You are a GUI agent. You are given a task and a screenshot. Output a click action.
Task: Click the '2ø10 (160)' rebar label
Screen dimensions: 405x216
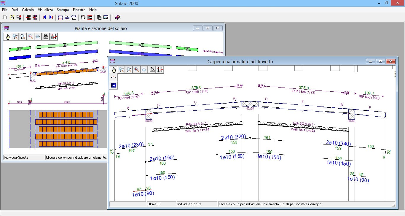162,158
